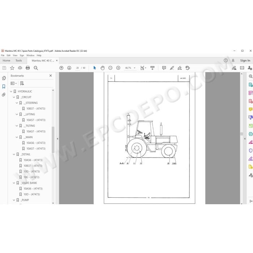
Task: Open 10A57 - (47473) under LIFTING
Action: [x=36, y=120]
